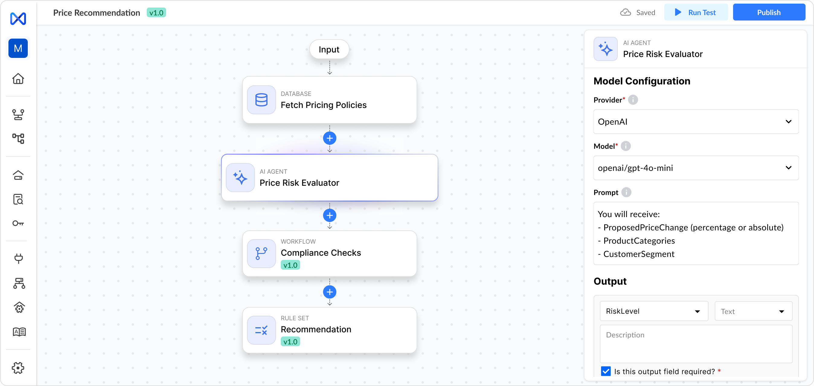Uncheck 'Is this output field required?' checkbox
The width and height of the screenshot is (814, 386).
click(606, 371)
